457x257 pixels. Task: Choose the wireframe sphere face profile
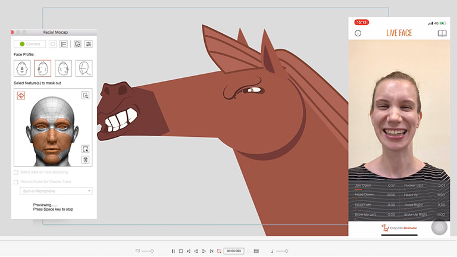(x=84, y=68)
